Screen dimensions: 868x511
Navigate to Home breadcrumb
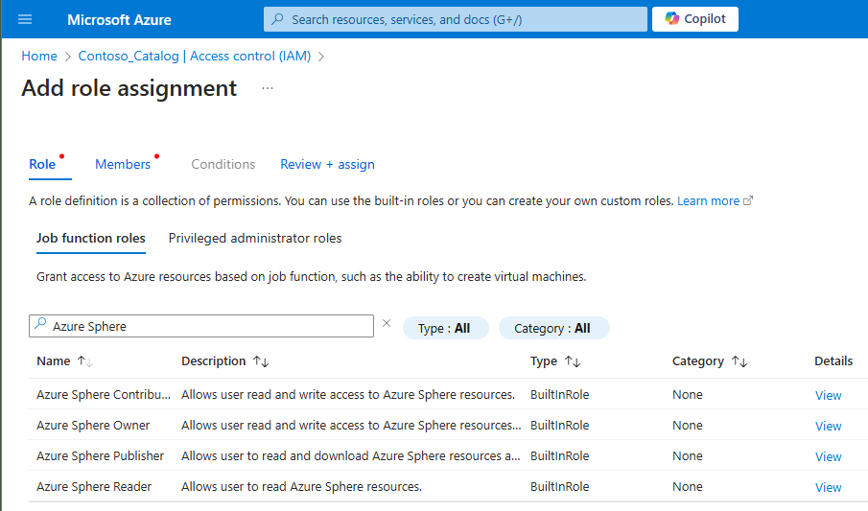[x=39, y=56]
